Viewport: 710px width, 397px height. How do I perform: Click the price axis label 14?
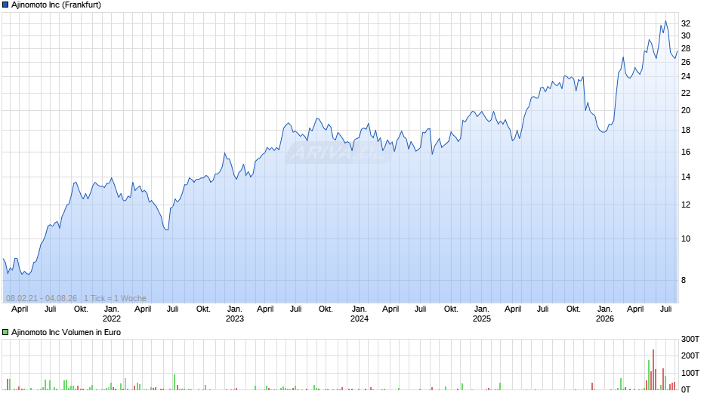686,177
